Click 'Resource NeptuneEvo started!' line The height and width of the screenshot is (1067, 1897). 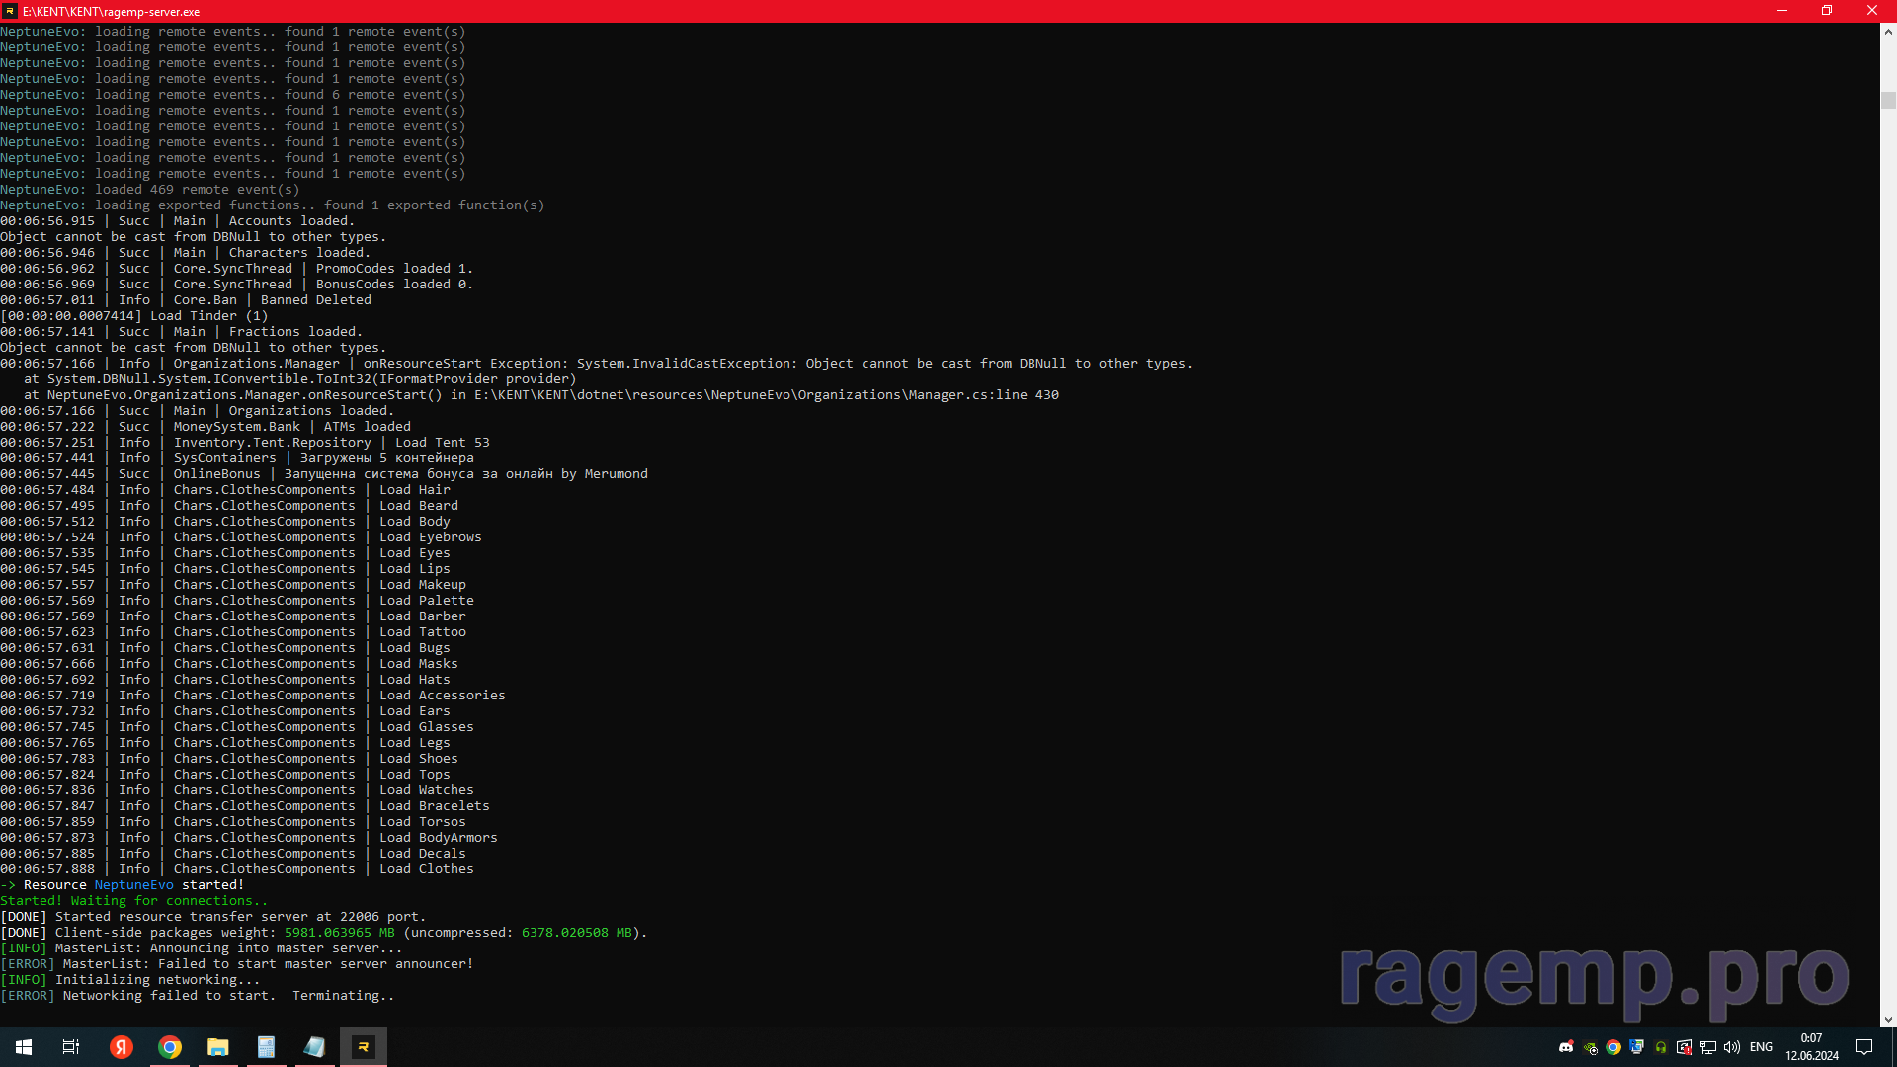click(x=123, y=885)
